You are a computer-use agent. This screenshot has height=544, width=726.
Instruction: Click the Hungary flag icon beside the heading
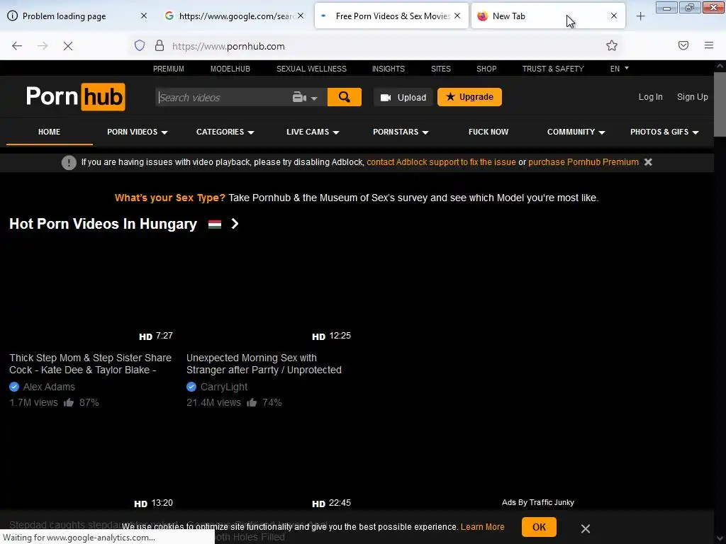point(214,225)
